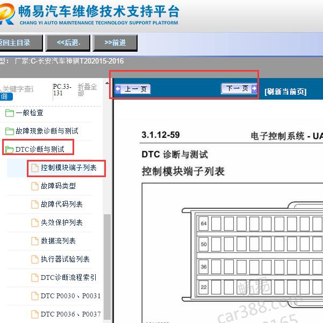
Task: Click pin 22 in connector diagram
Action: 204,287
